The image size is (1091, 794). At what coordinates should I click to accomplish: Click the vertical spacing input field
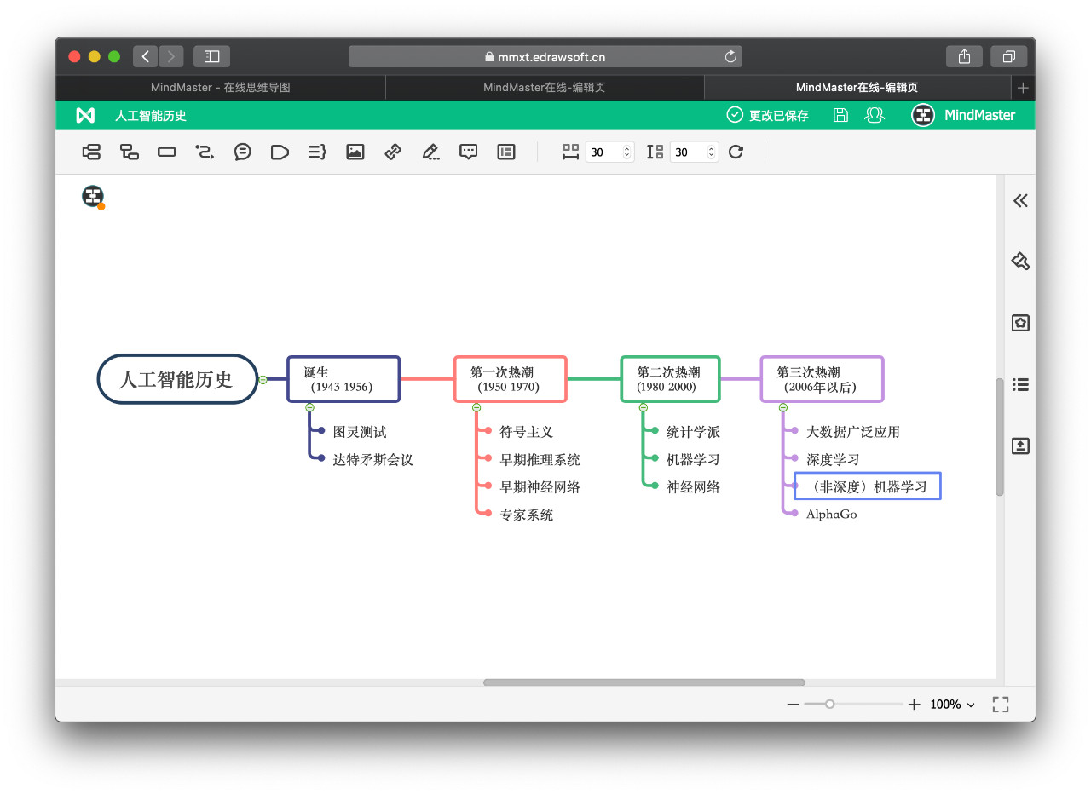point(694,152)
